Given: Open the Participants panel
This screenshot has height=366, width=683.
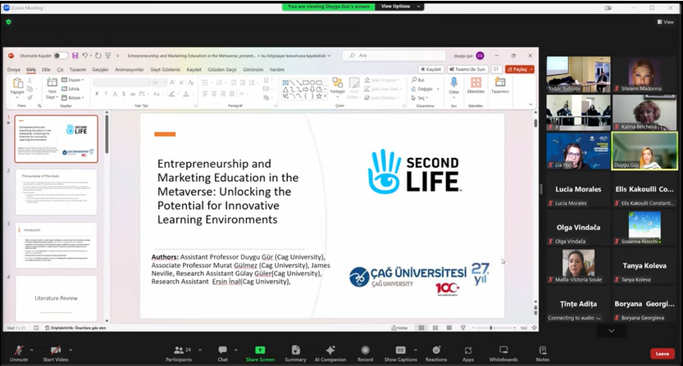Looking at the screenshot, I should 179,353.
